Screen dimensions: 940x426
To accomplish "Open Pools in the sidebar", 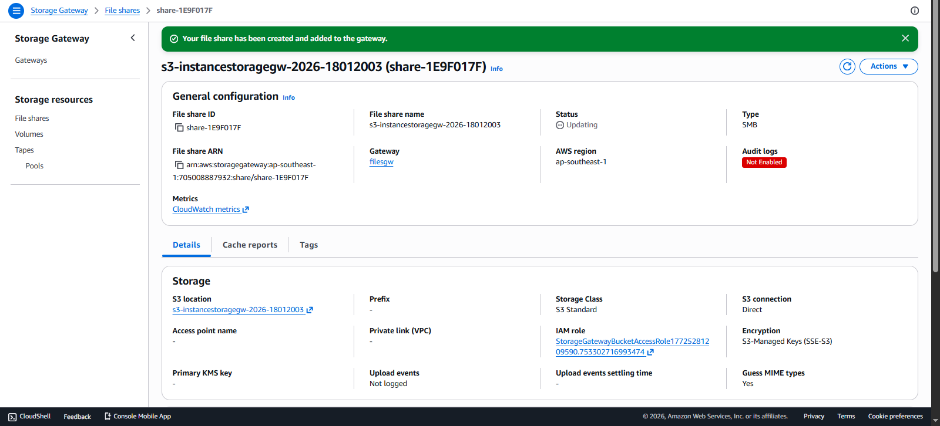I will pos(35,166).
